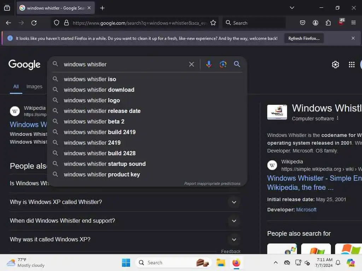Follow the Microsoft developer link

306,210
